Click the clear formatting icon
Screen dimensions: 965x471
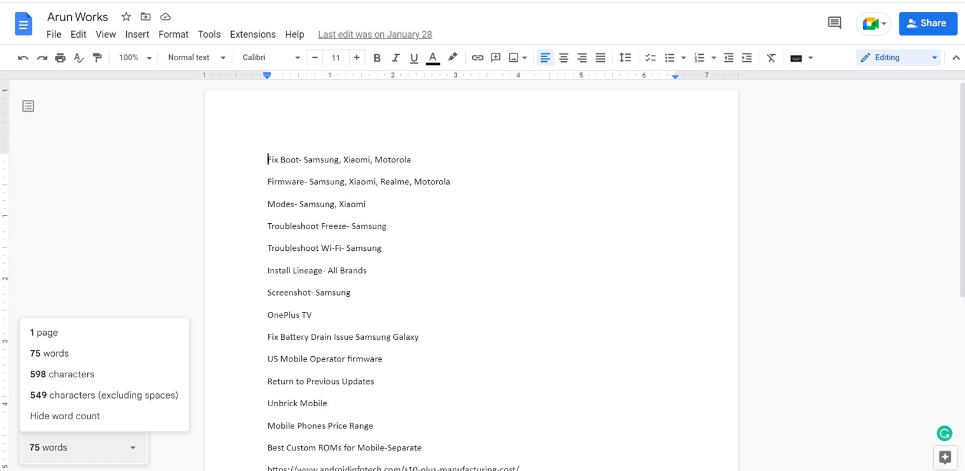(771, 58)
